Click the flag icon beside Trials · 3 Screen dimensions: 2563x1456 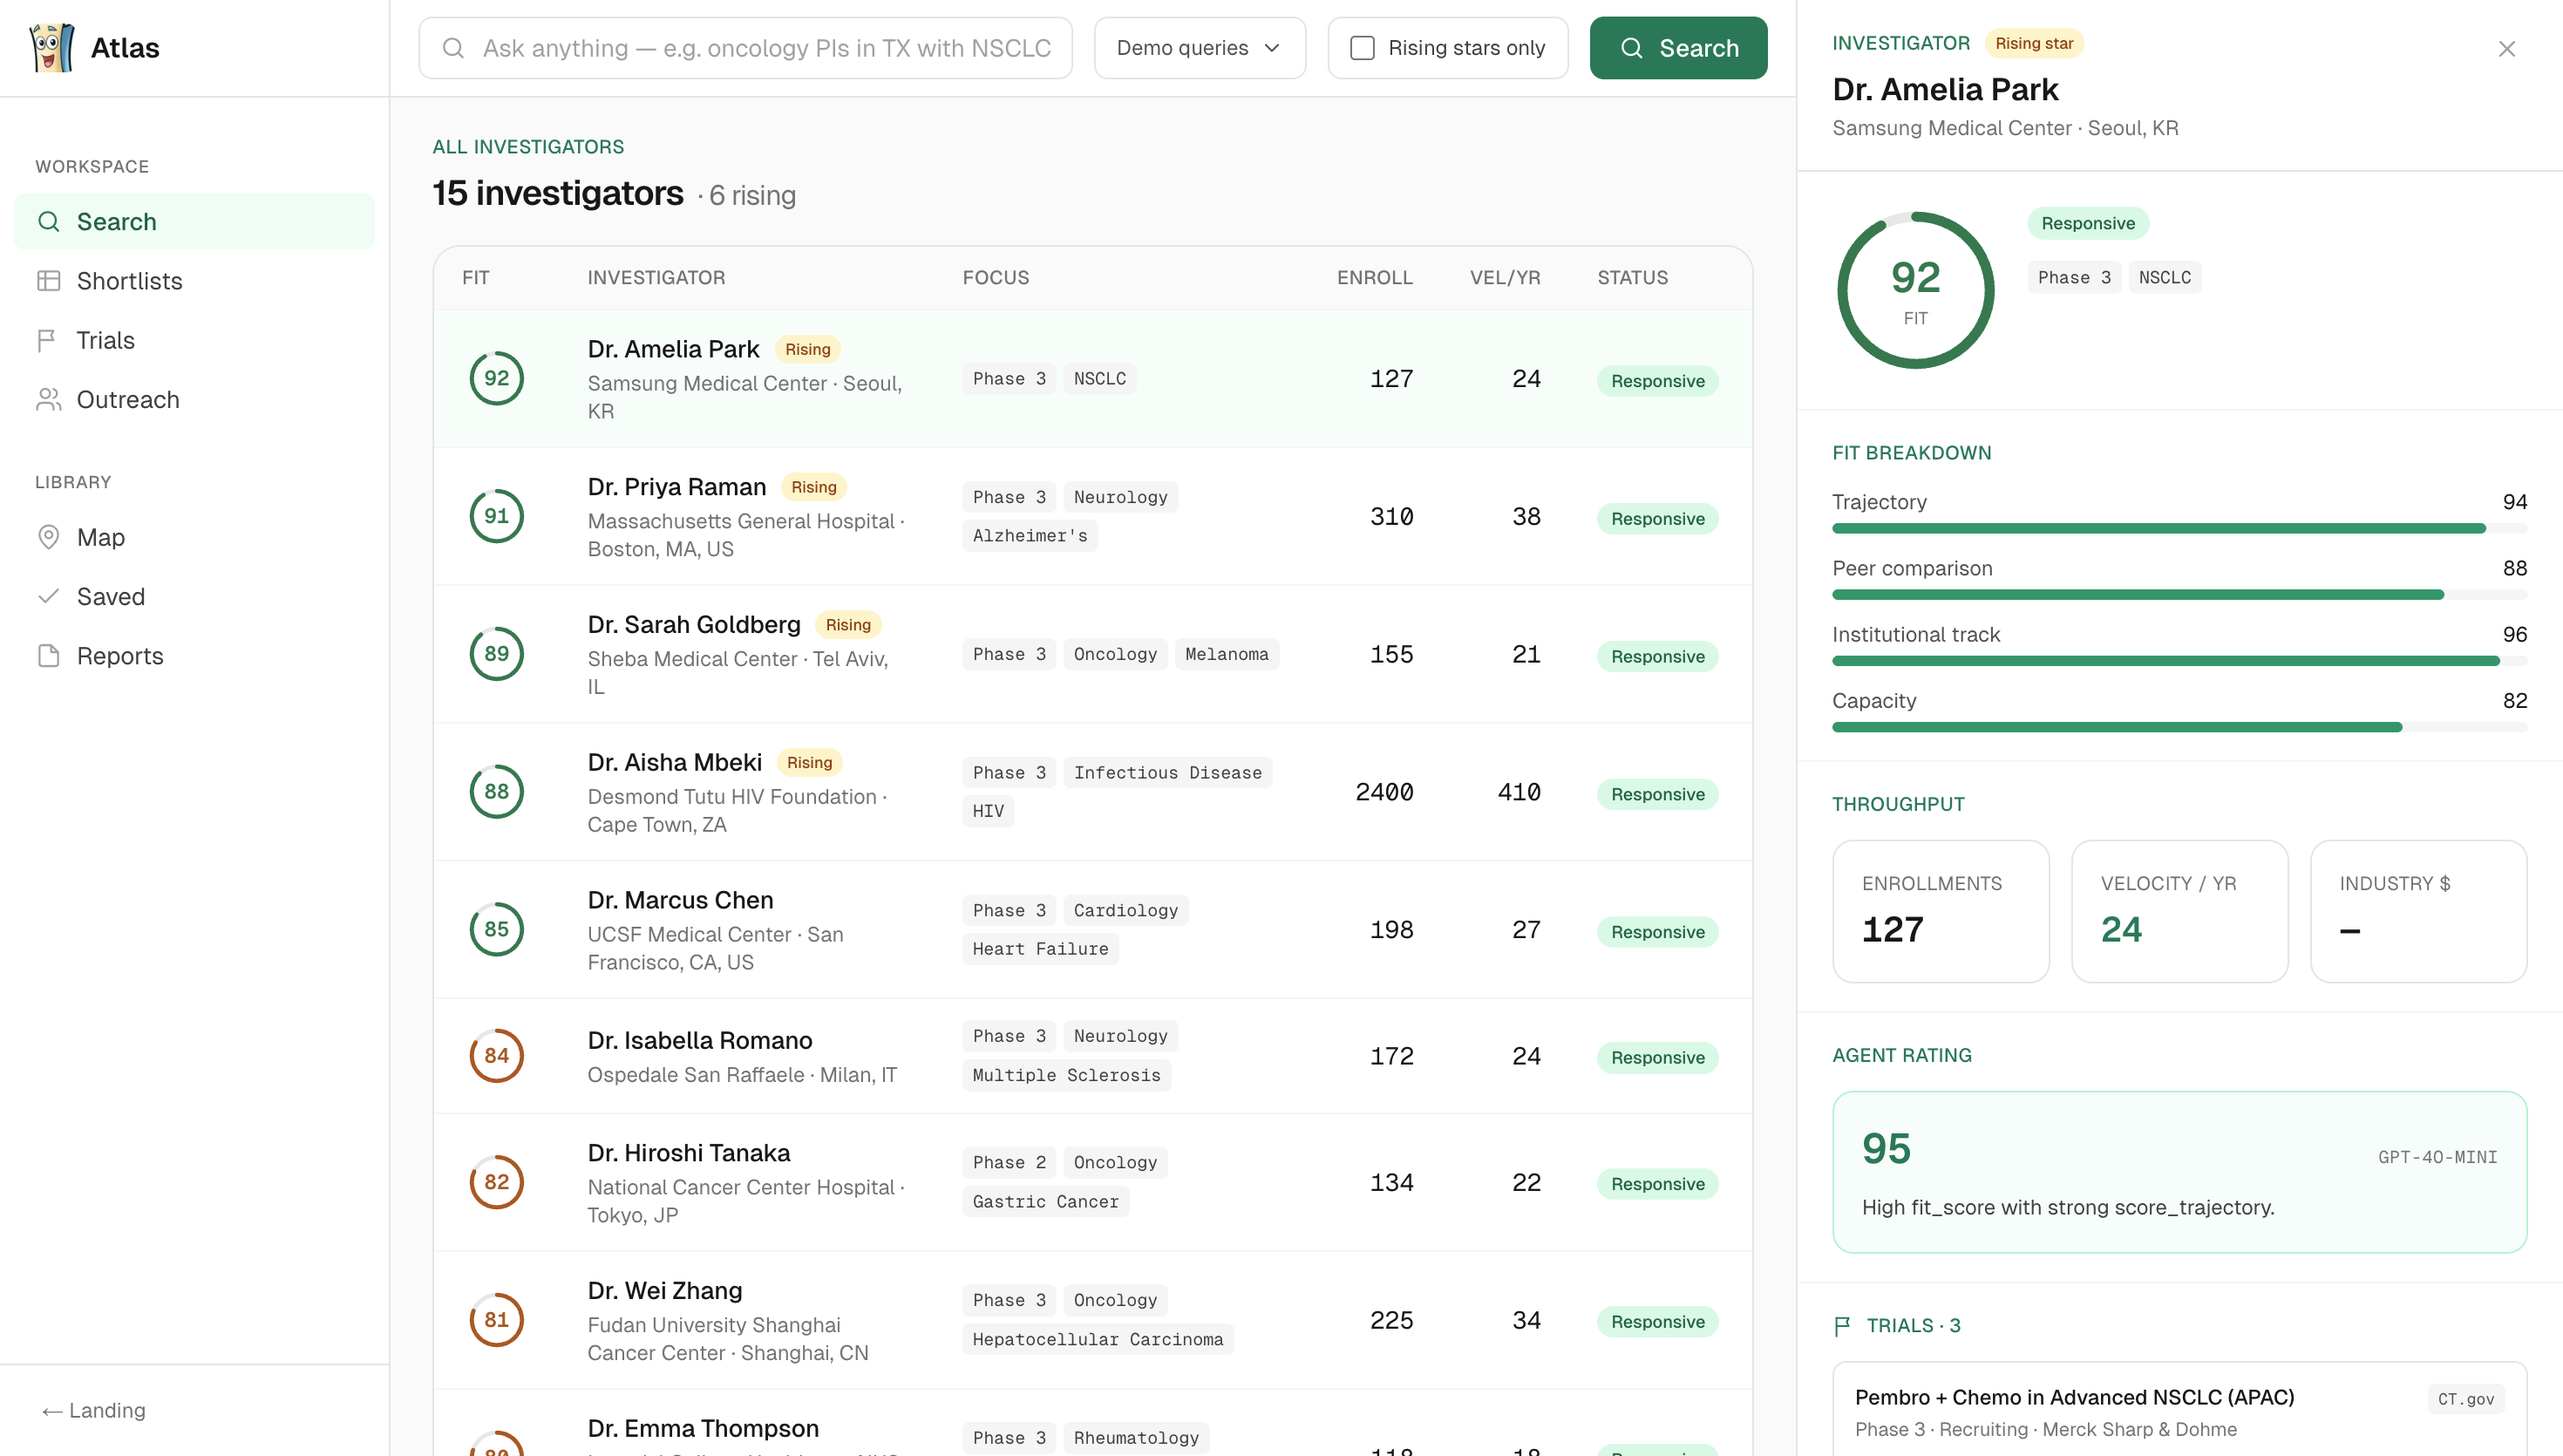(x=1842, y=1326)
